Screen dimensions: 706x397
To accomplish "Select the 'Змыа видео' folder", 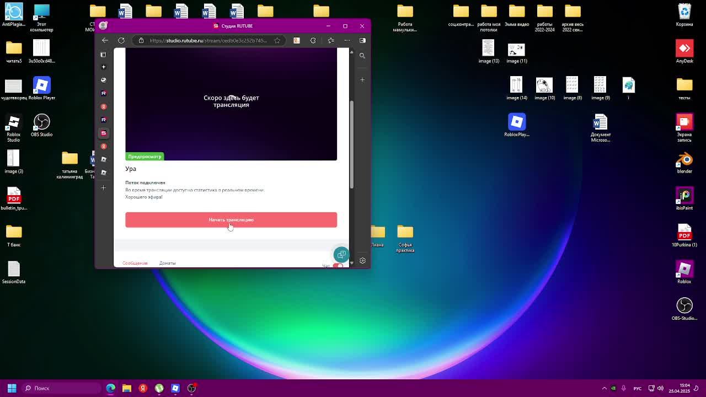I will [x=517, y=15].
